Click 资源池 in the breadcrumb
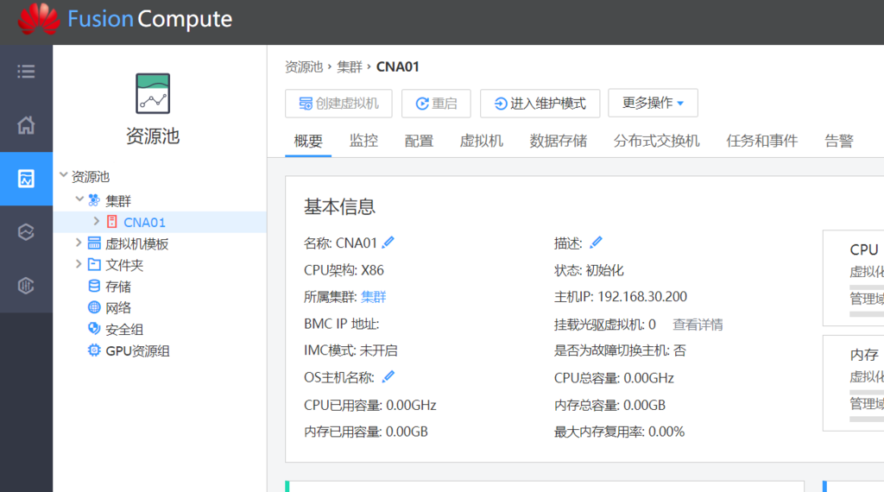The height and width of the screenshot is (492, 884). (304, 67)
